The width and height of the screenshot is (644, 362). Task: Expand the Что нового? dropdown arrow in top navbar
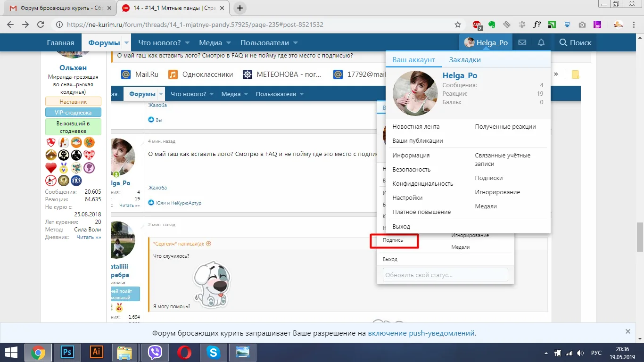[x=187, y=43]
